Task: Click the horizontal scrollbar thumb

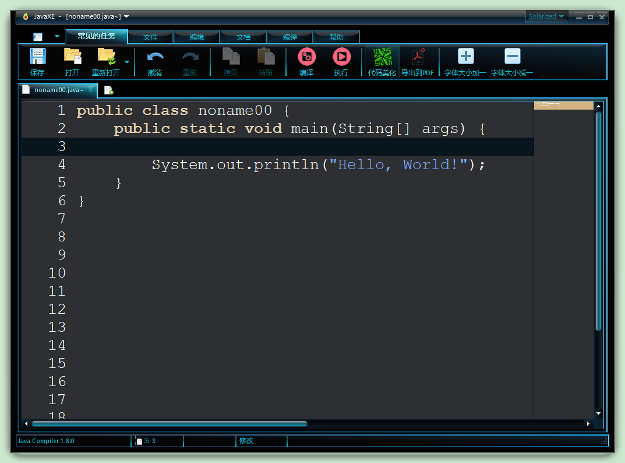Action: (x=169, y=424)
